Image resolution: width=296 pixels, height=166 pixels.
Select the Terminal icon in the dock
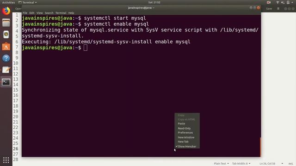tap(6, 82)
